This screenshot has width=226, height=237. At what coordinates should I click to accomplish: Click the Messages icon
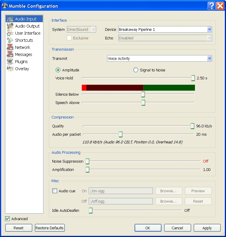coord(10,54)
